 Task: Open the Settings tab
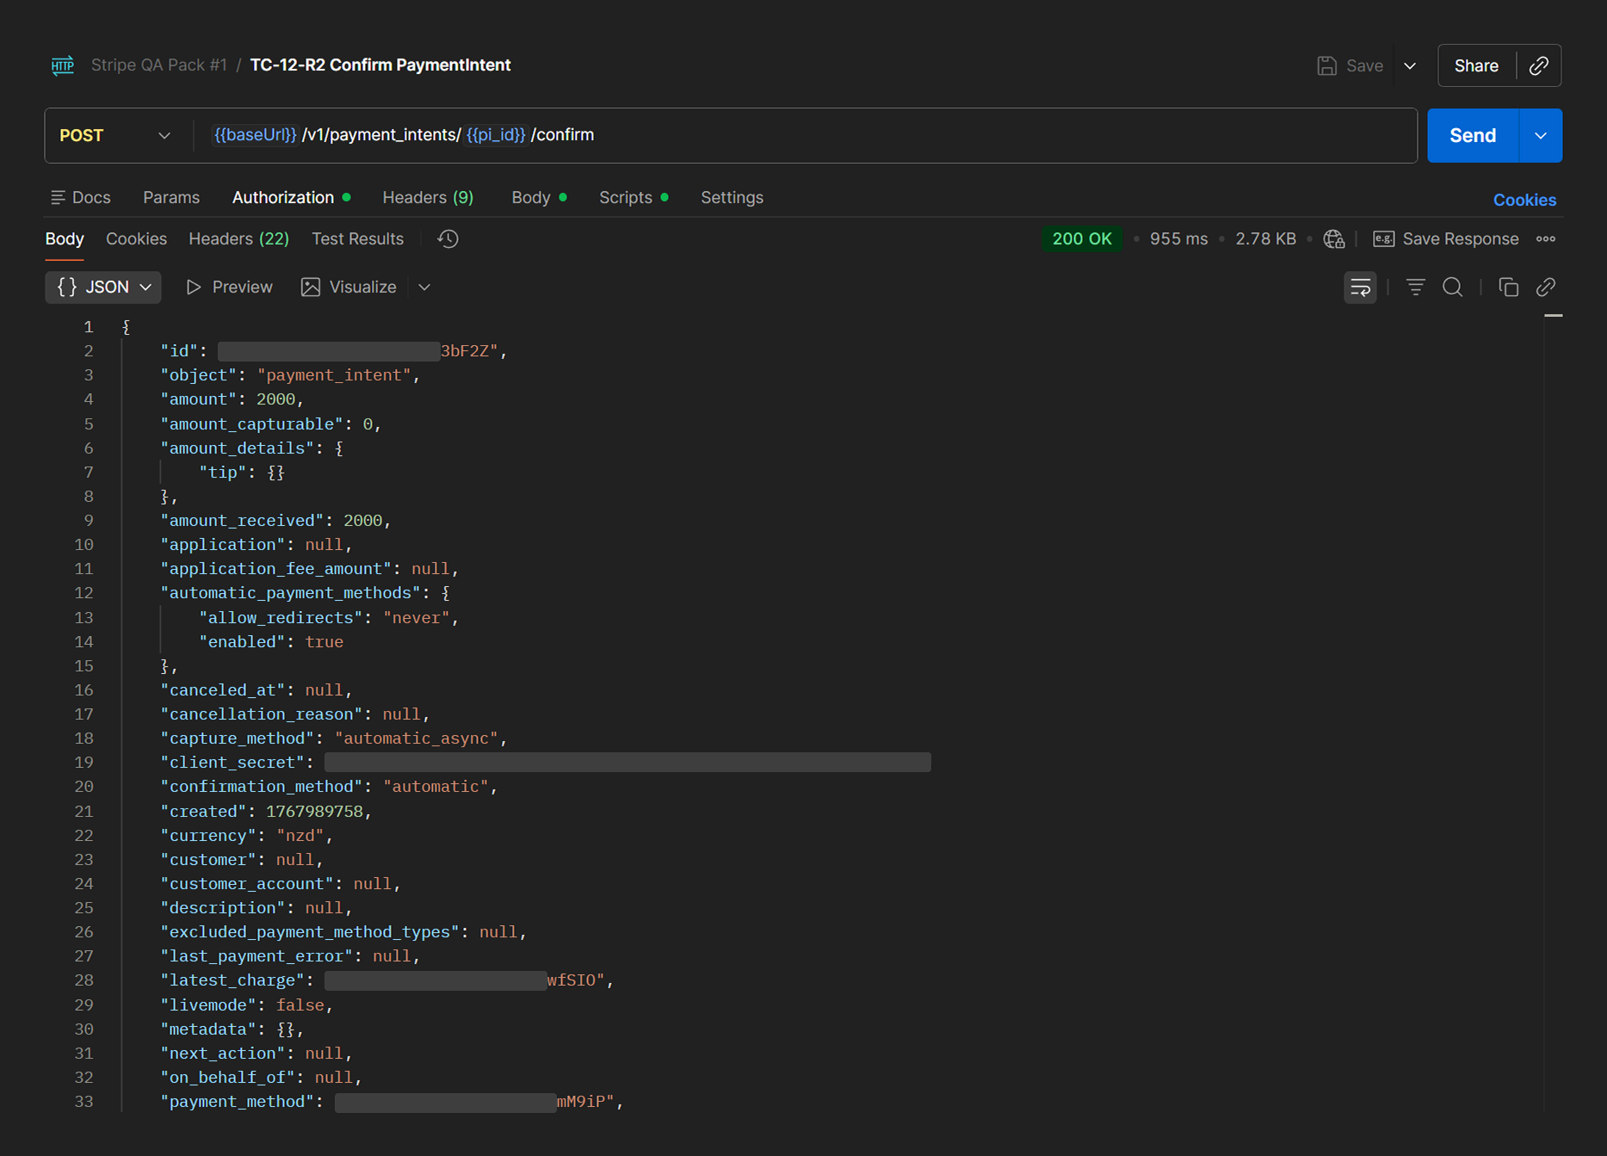(x=732, y=197)
